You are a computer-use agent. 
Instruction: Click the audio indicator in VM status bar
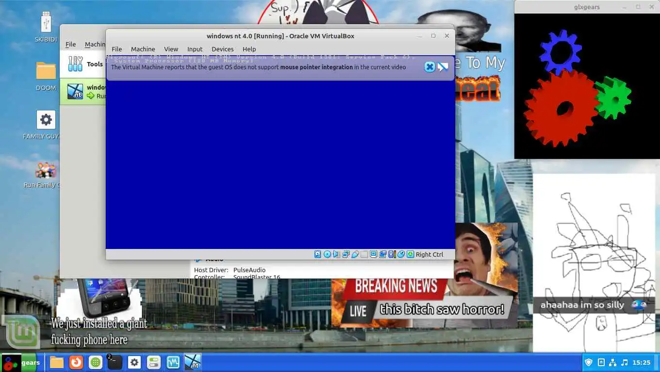pyautogui.click(x=336, y=254)
